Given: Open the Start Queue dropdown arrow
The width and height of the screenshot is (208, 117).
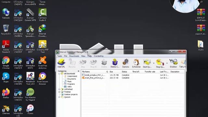Looking at the screenshot, I should 154,63.
